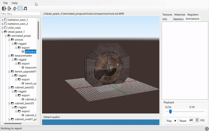Collapse the dead_space_1 tree node

pyautogui.click(x=2, y=32)
